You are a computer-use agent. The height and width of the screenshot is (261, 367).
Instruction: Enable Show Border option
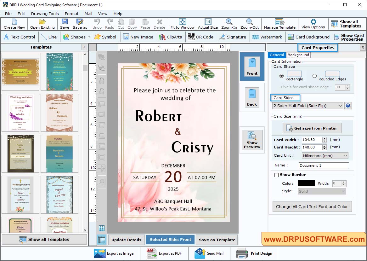click(x=276, y=175)
